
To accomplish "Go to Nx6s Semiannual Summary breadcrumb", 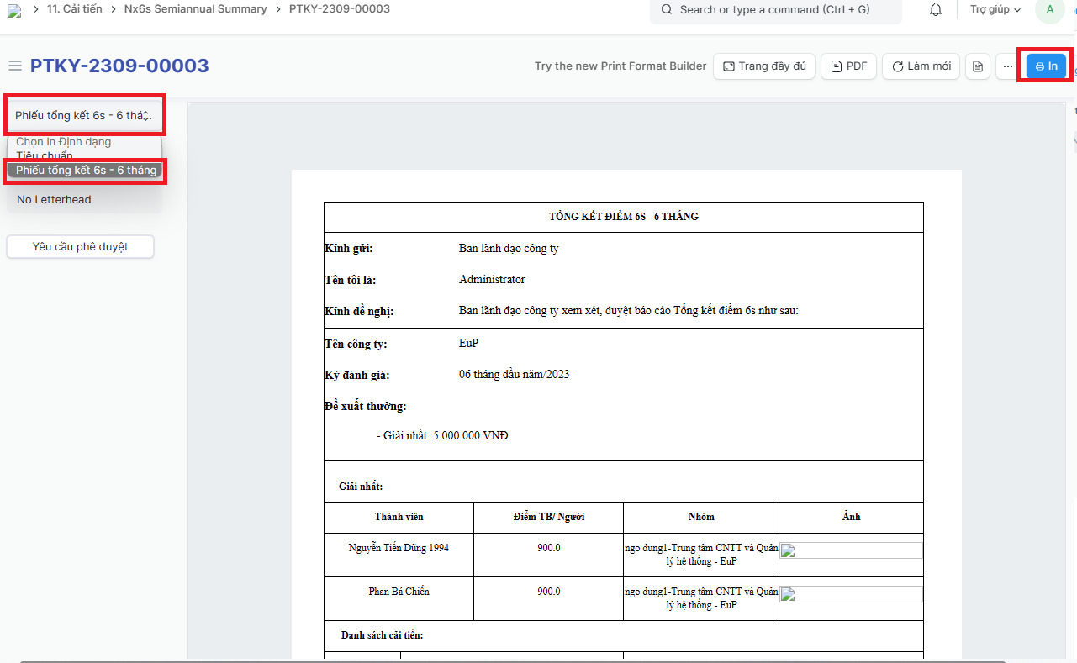I will coord(195,9).
